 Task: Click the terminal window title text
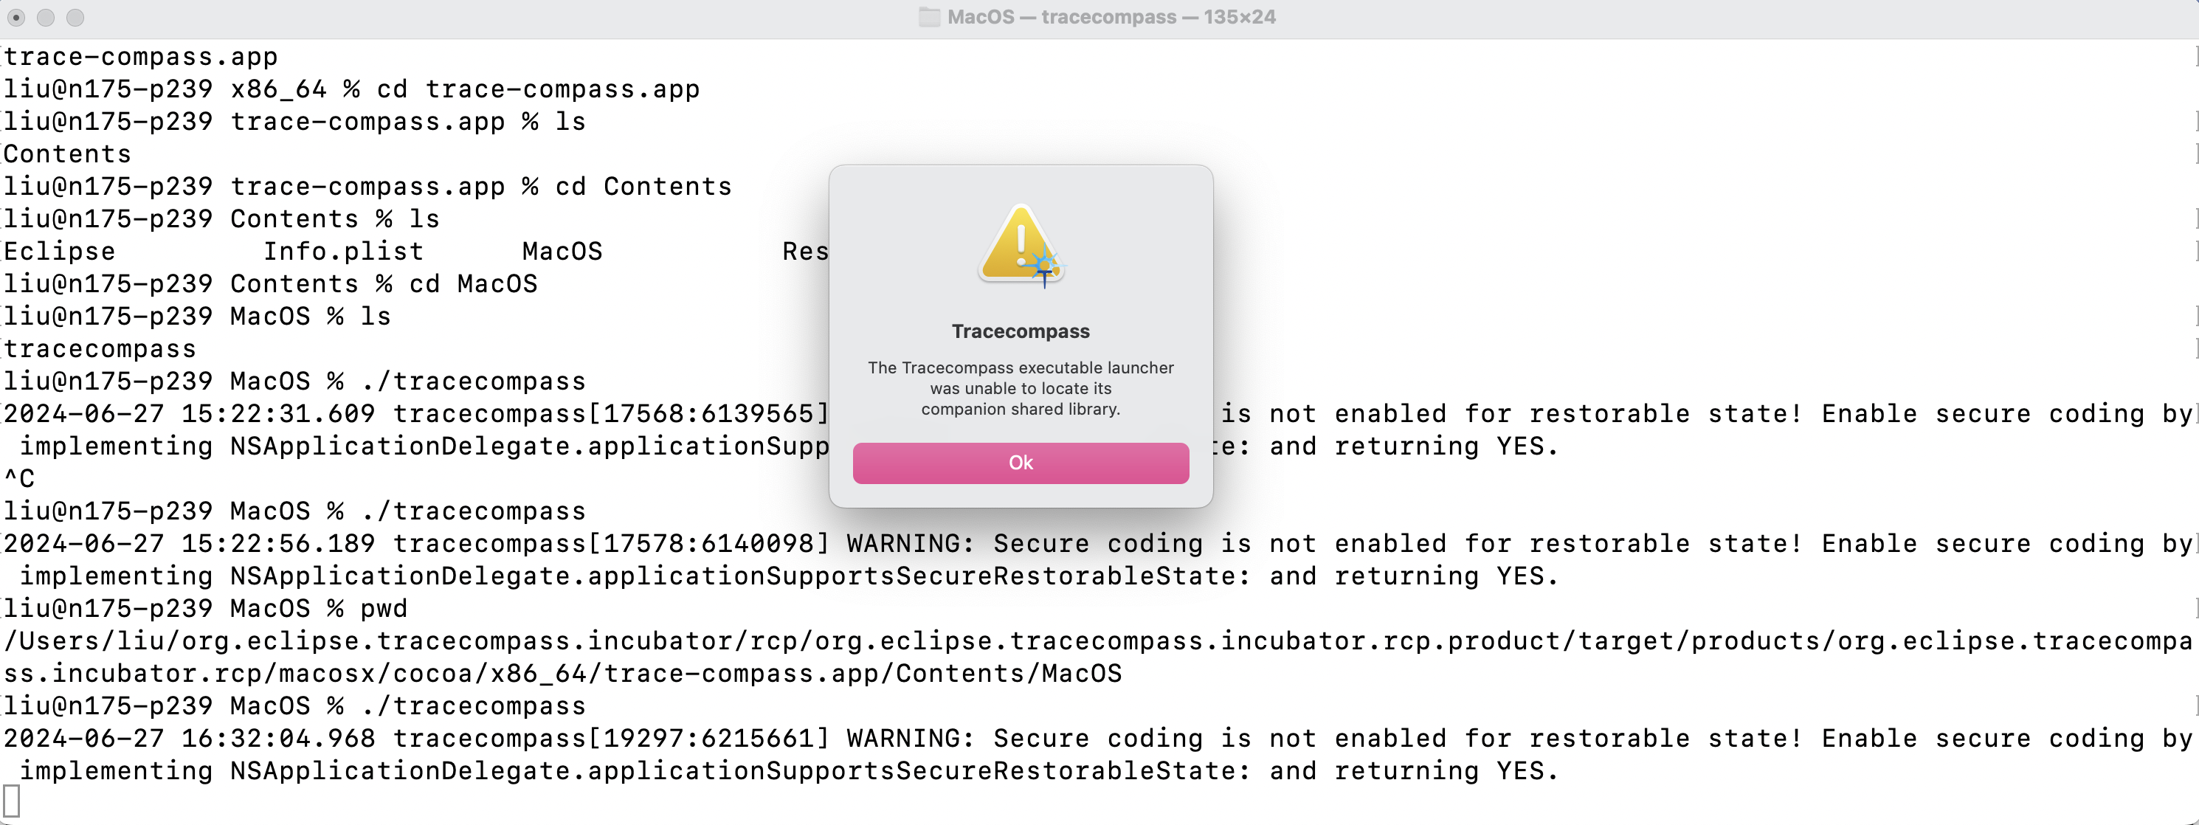pyautogui.click(x=1111, y=17)
